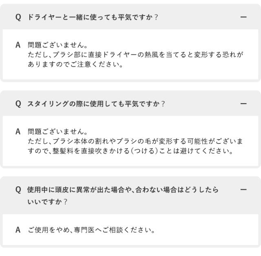Click the Q mark beside スタイリングの際に
This screenshot has height=256, width=261.
18,104
